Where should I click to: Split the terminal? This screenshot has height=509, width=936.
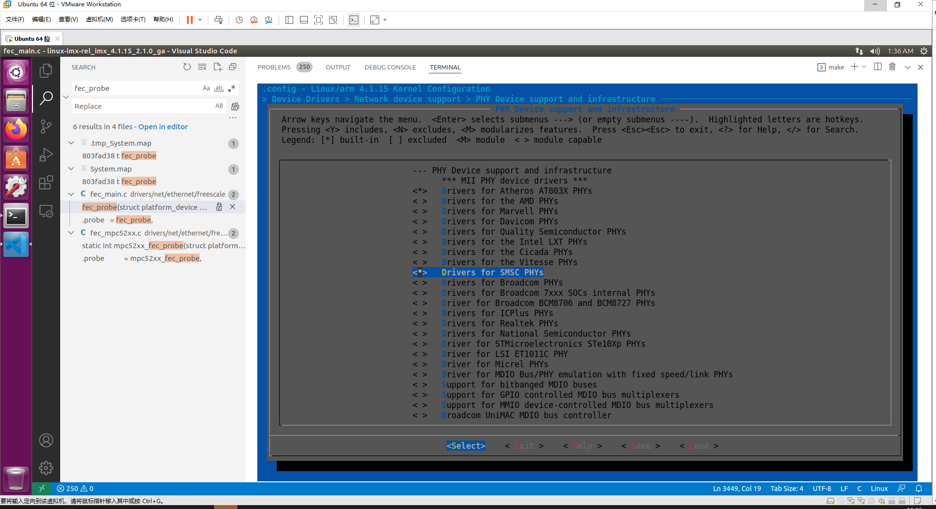pos(878,67)
